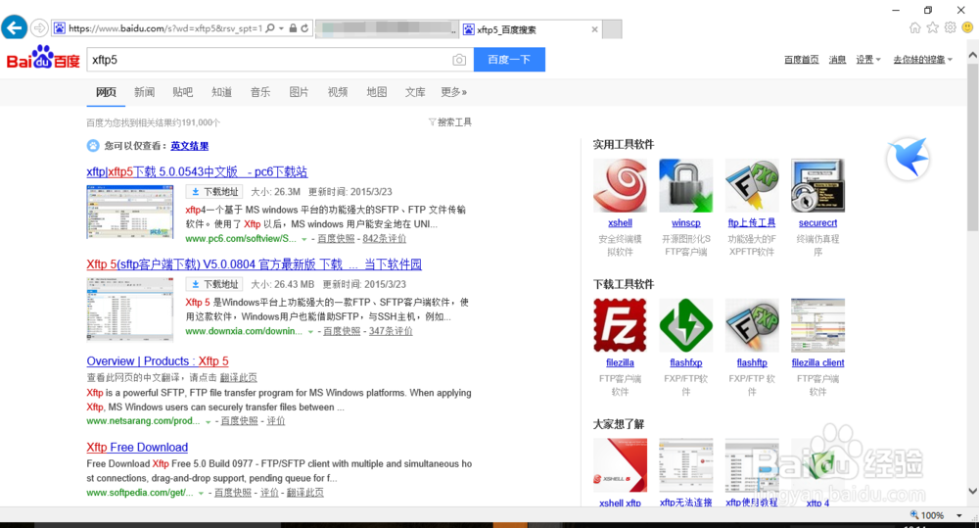Click the filezilla red Fz icon

tap(620, 325)
